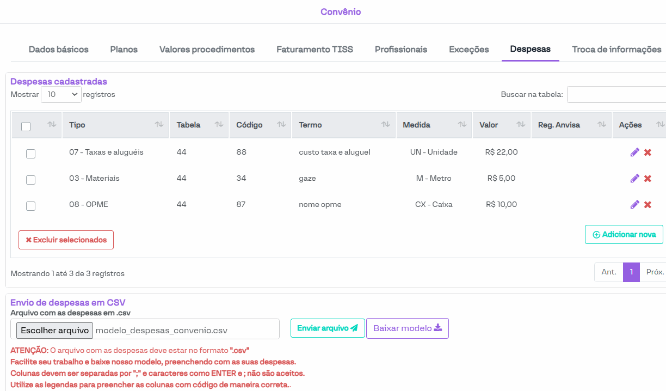Viewport: 666px width, 391px height.
Task: Sort table by Valor column arrows
Action: (x=520, y=125)
